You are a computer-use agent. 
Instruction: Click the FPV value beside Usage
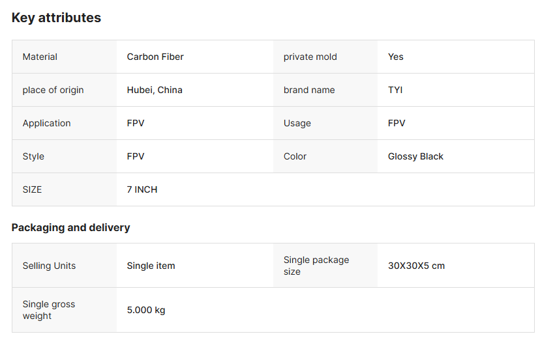pos(396,123)
